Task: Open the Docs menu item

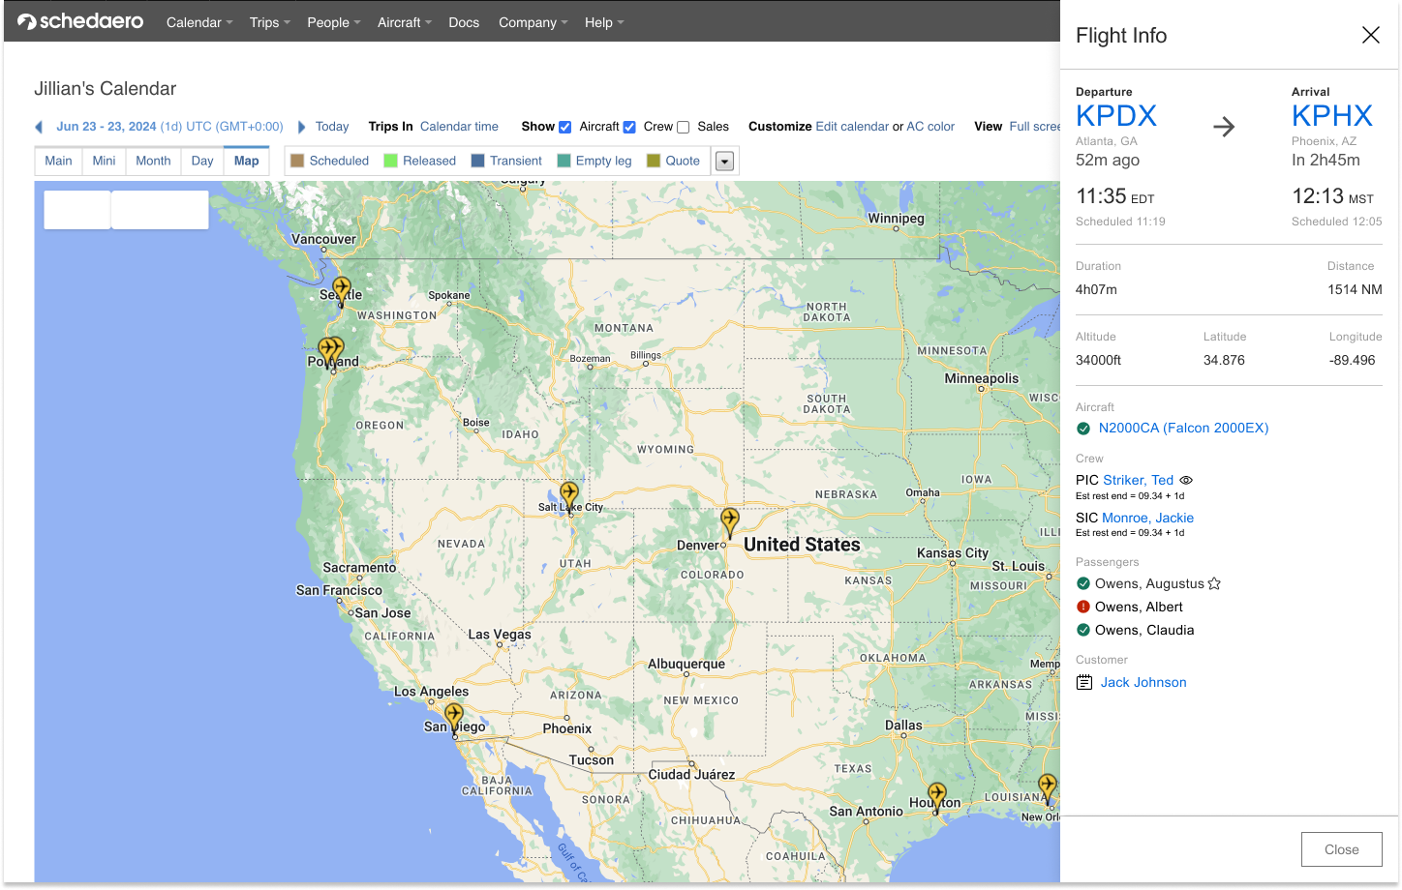Action: click(x=464, y=22)
